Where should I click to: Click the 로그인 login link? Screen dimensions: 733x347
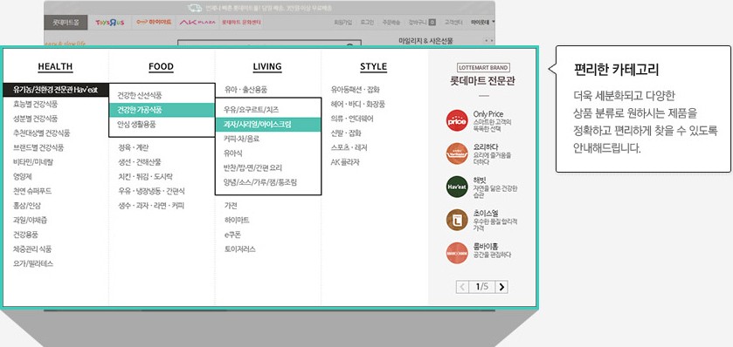367,22
